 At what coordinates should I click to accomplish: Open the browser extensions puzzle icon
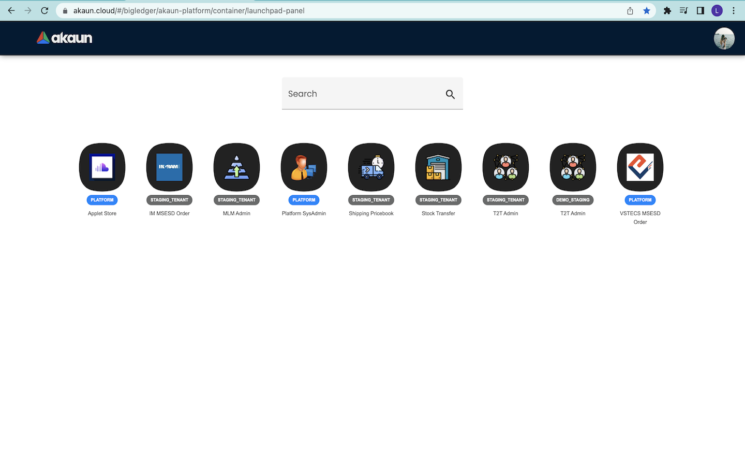[667, 10]
